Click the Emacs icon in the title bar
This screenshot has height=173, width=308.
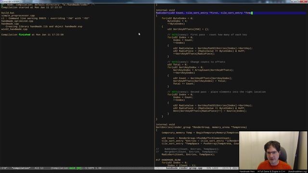(x=1, y=1)
